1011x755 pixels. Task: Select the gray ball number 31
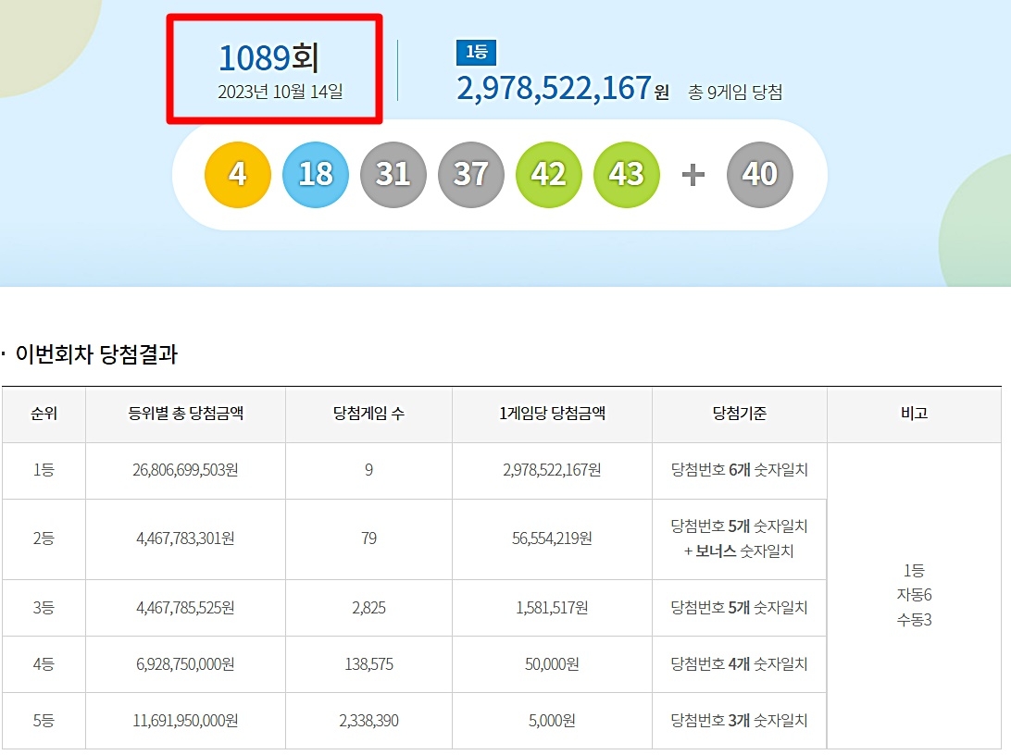click(x=393, y=175)
